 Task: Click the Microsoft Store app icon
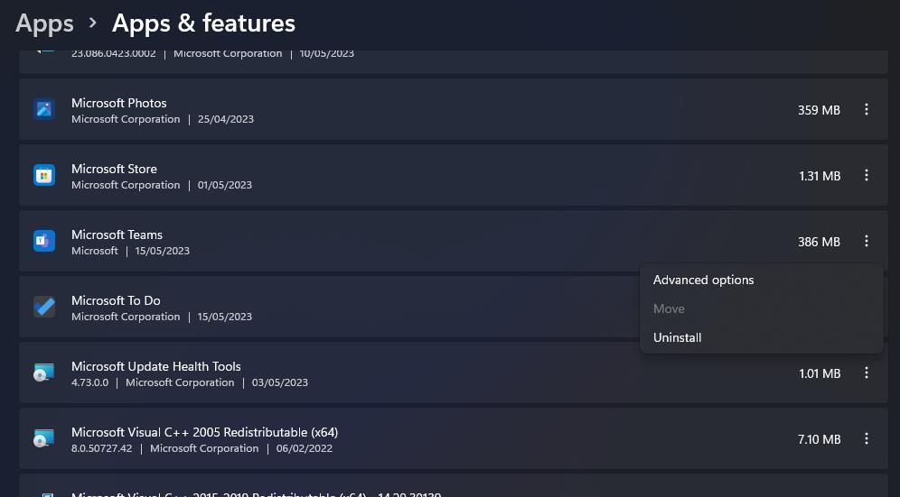coord(44,175)
